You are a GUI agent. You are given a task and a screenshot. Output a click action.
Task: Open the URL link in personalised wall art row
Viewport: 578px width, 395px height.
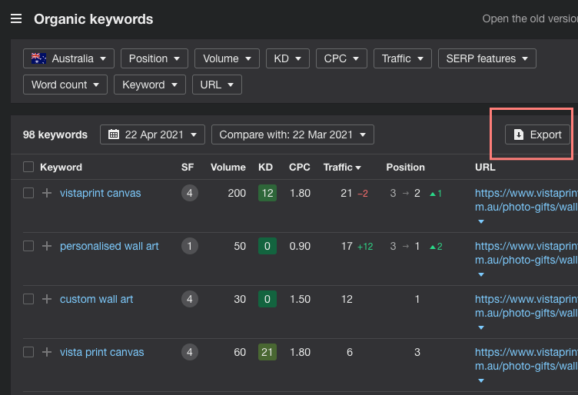527,253
